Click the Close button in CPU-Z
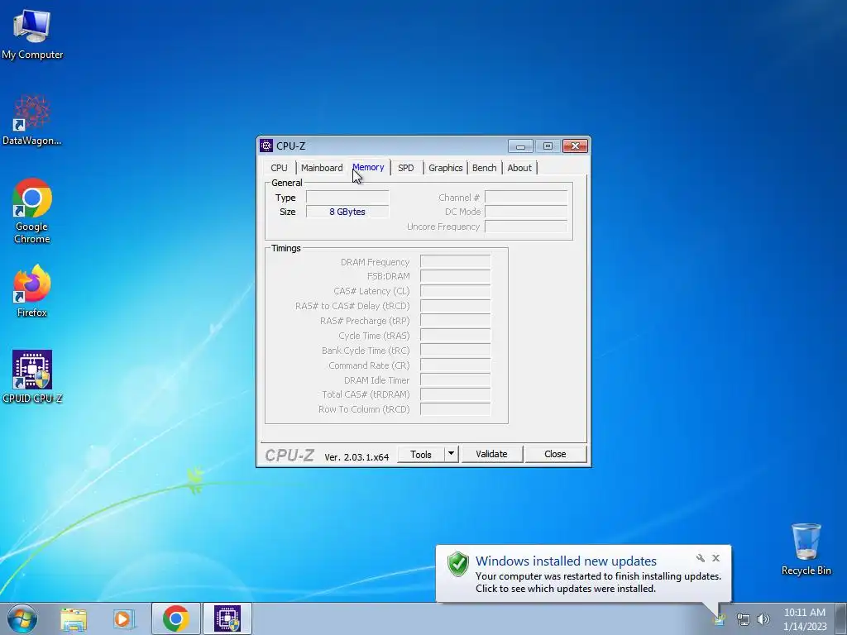This screenshot has height=635, width=847. tap(555, 454)
